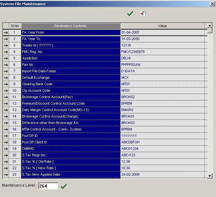
Task: Select the Clearing Bank Code parameter row
Action: (x=71, y=84)
